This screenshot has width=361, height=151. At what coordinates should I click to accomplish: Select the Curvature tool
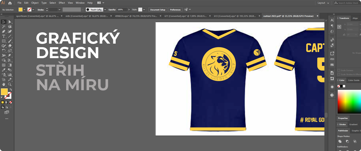click(10, 31)
